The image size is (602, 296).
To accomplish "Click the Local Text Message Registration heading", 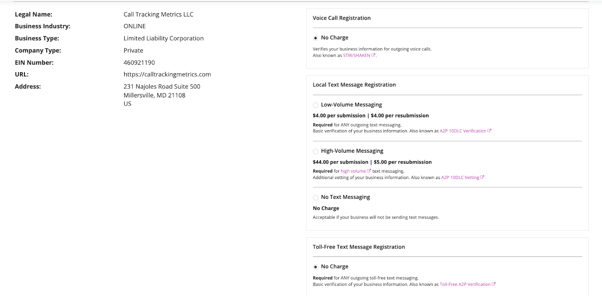I will pyautogui.click(x=354, y=85).
